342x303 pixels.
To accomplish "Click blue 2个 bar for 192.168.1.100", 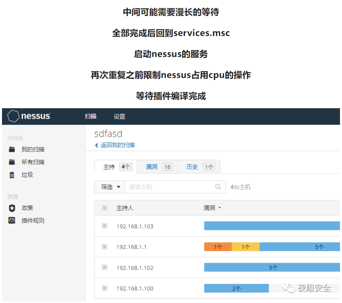I will tap(237, 288).
